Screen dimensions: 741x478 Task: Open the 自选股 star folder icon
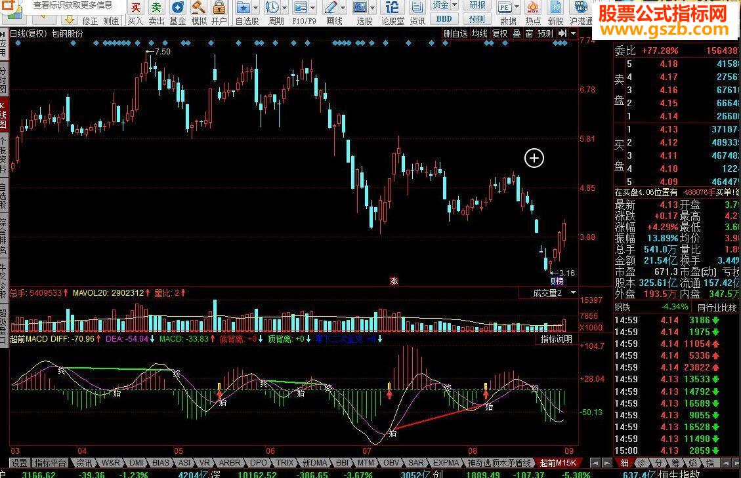pos(243,8)
